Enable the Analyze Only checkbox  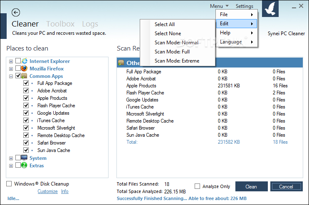click(x=197, y=186)
